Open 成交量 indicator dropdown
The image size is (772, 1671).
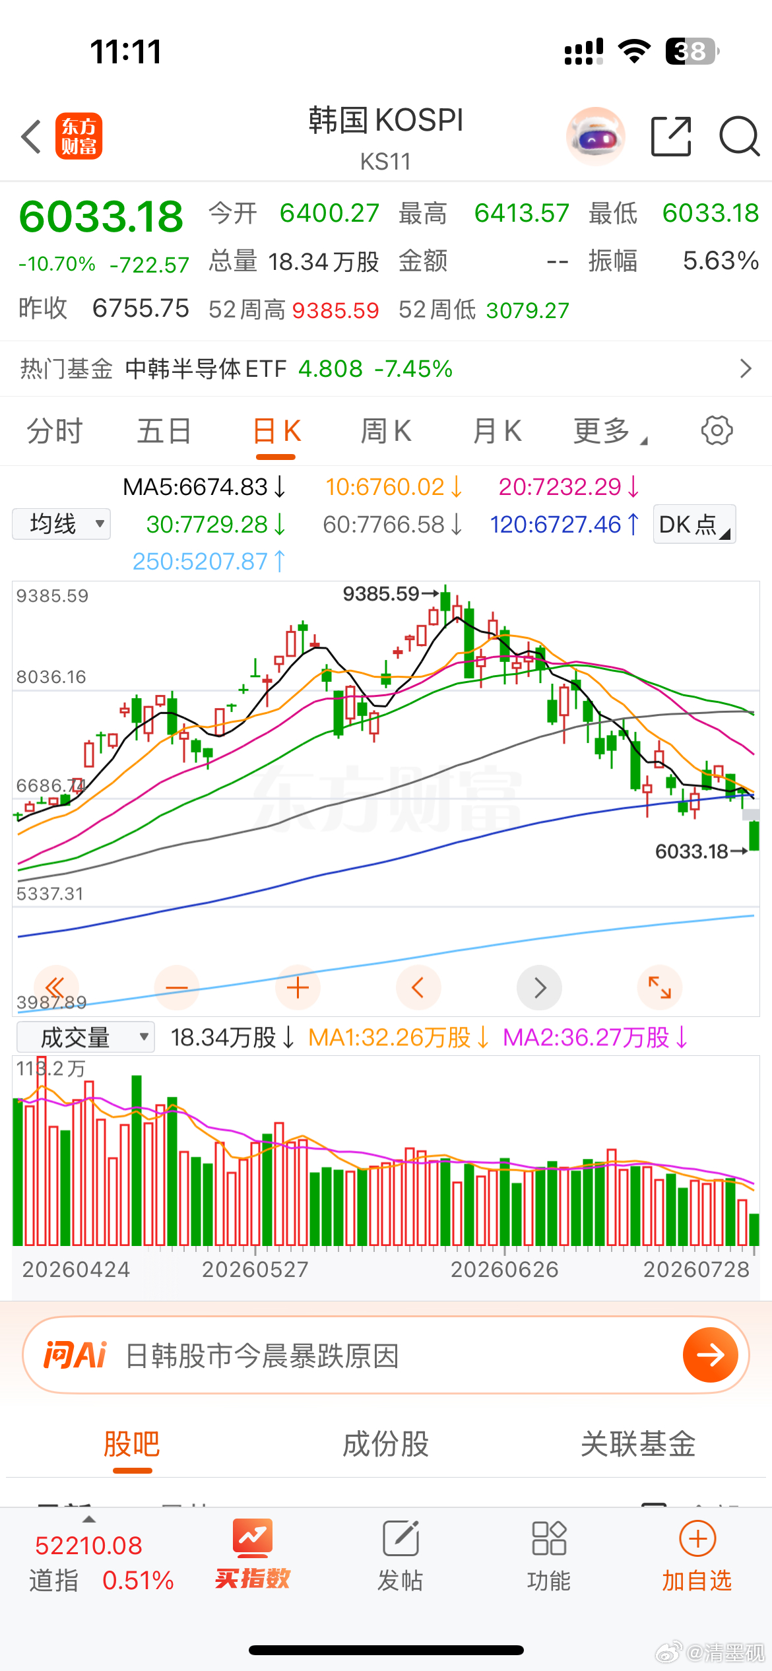coord(85,1037)
